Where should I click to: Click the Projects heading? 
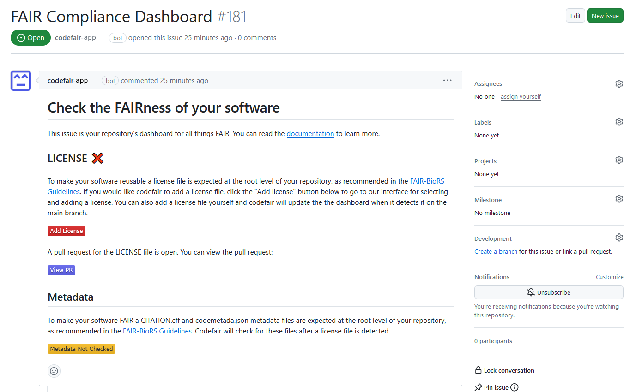click(485, 161)
